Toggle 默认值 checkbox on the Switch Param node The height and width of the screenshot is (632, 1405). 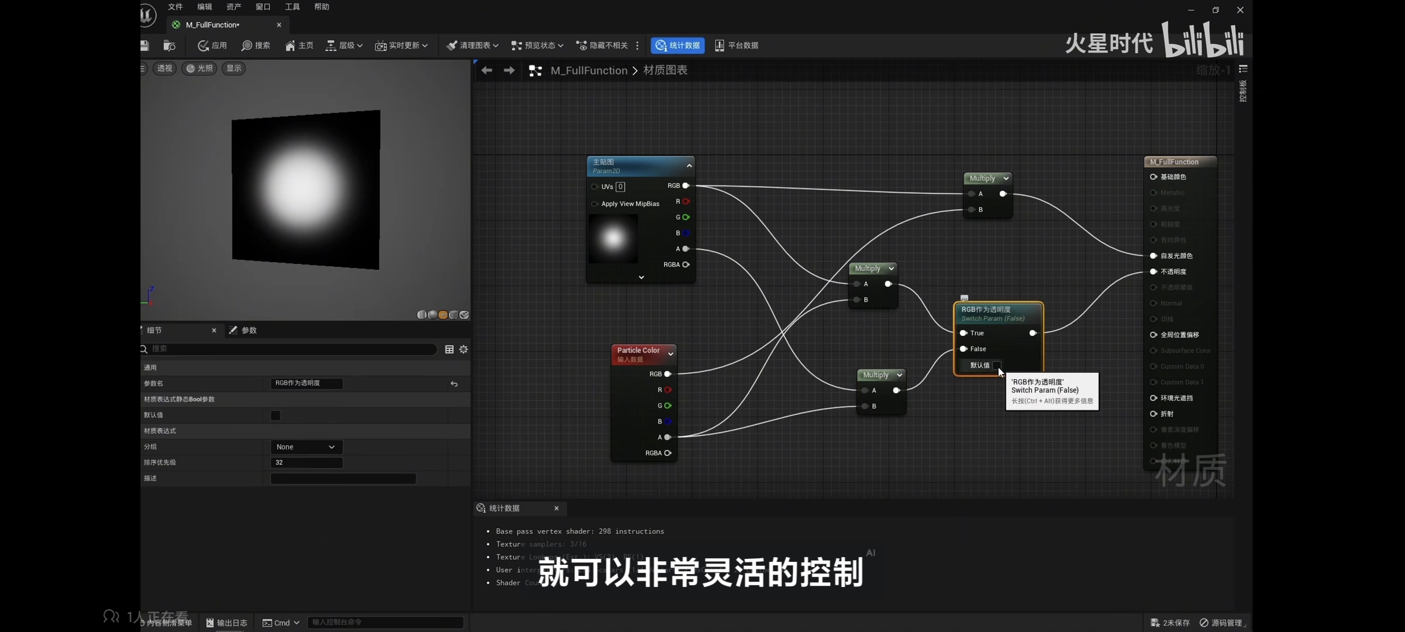coord(996,365)
